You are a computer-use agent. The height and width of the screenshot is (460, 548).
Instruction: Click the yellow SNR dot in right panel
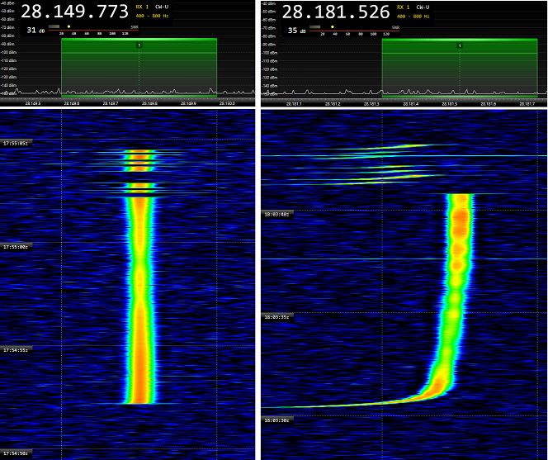click(x=333, y=26)
